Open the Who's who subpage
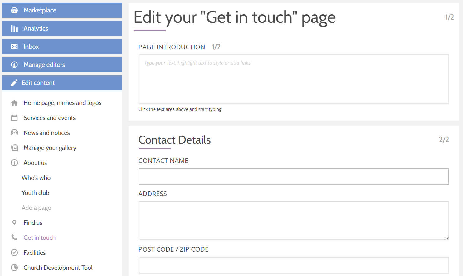This screenshot has width=463, height=276. [x=36, y=178]
